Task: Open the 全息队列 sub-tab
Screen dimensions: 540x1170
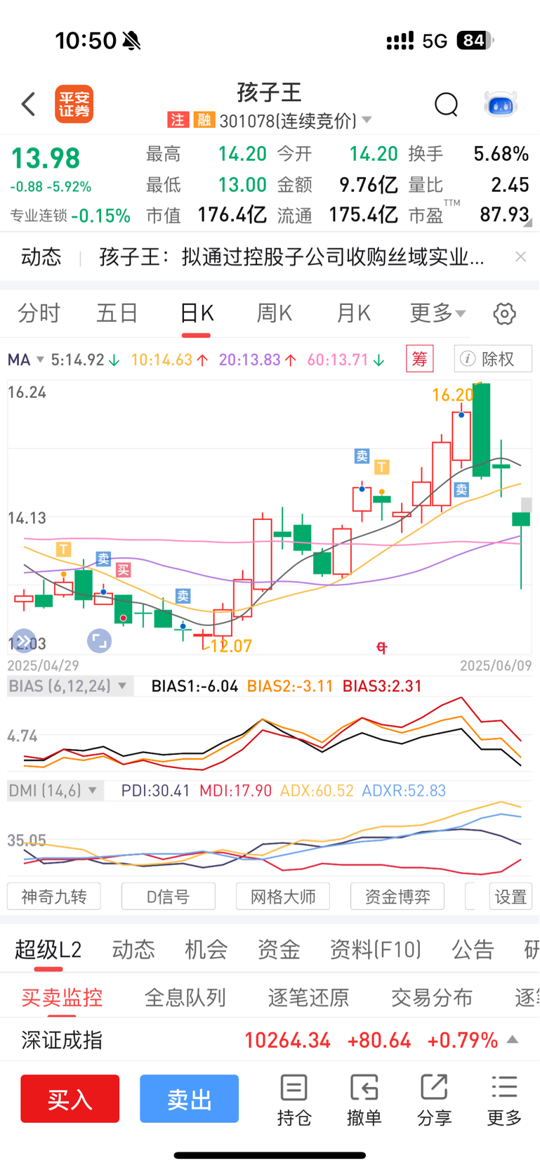Action: click(x=185, y=997)
